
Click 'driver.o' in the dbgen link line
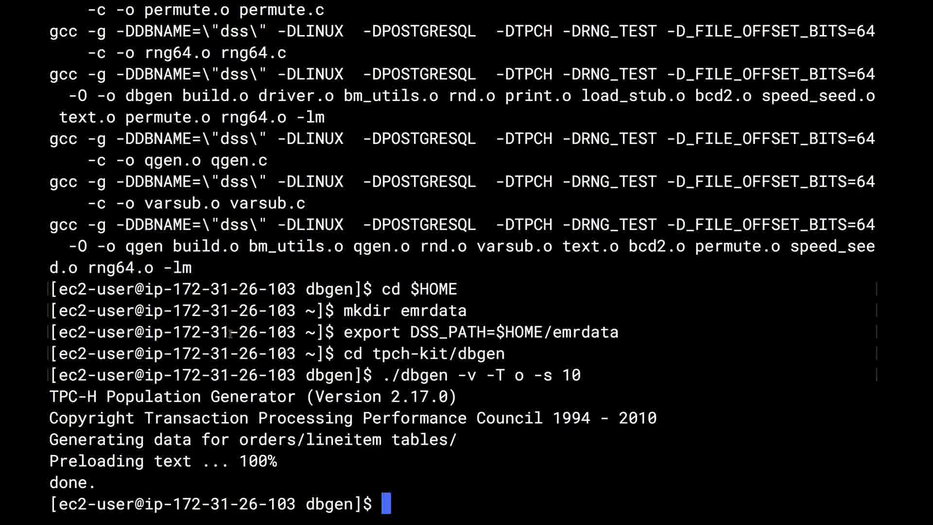click(295, 96)
